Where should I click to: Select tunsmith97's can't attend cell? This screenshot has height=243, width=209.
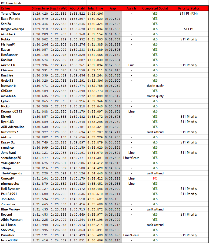(x=155, y=132)
